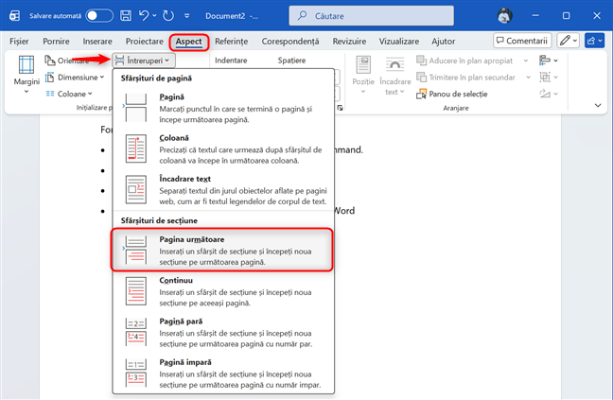Screen dimensions: 613x400
Task: Click the Căutare search field
Action: coord(372,16)
